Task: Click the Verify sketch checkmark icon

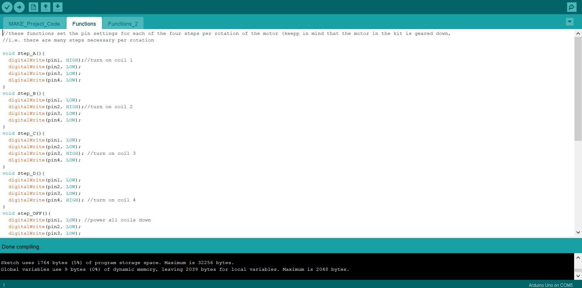Action: coord(7,7)
